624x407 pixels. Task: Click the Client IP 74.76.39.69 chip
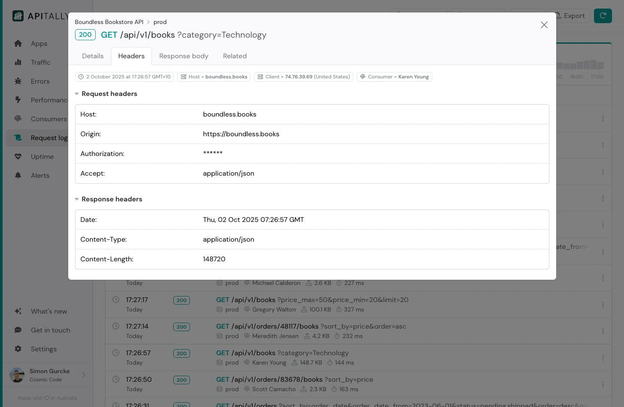pos(303,77)
